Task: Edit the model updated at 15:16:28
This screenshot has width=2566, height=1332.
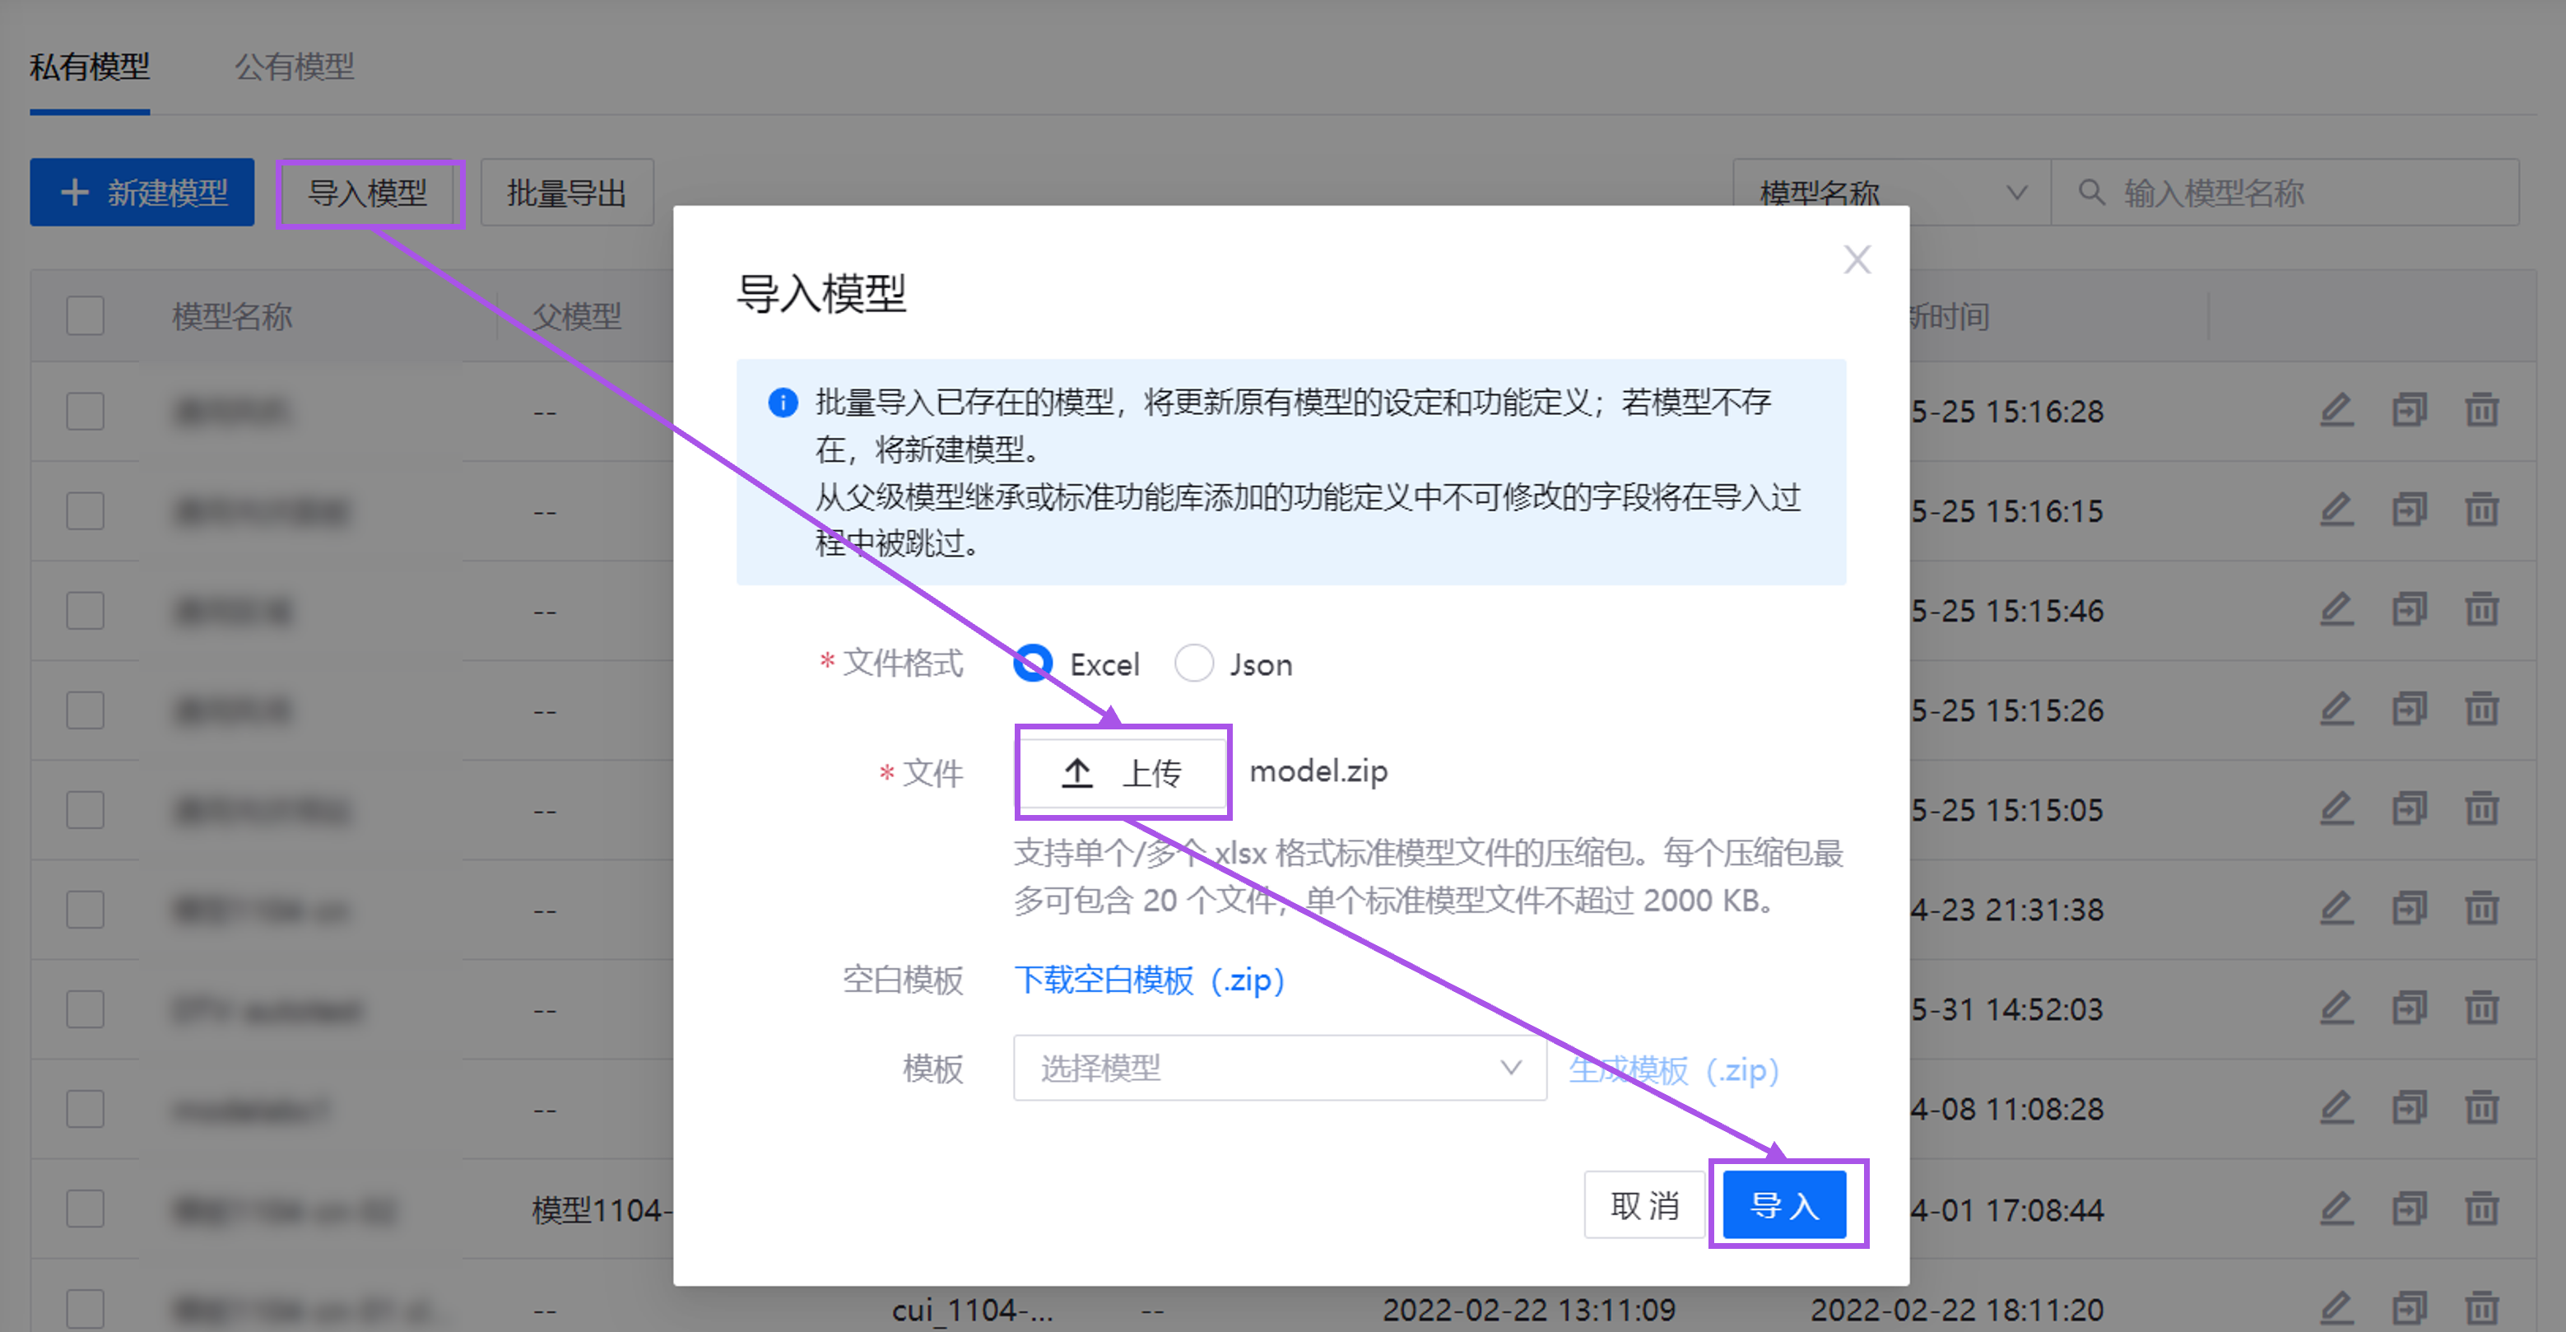Action: [2337, 411]
